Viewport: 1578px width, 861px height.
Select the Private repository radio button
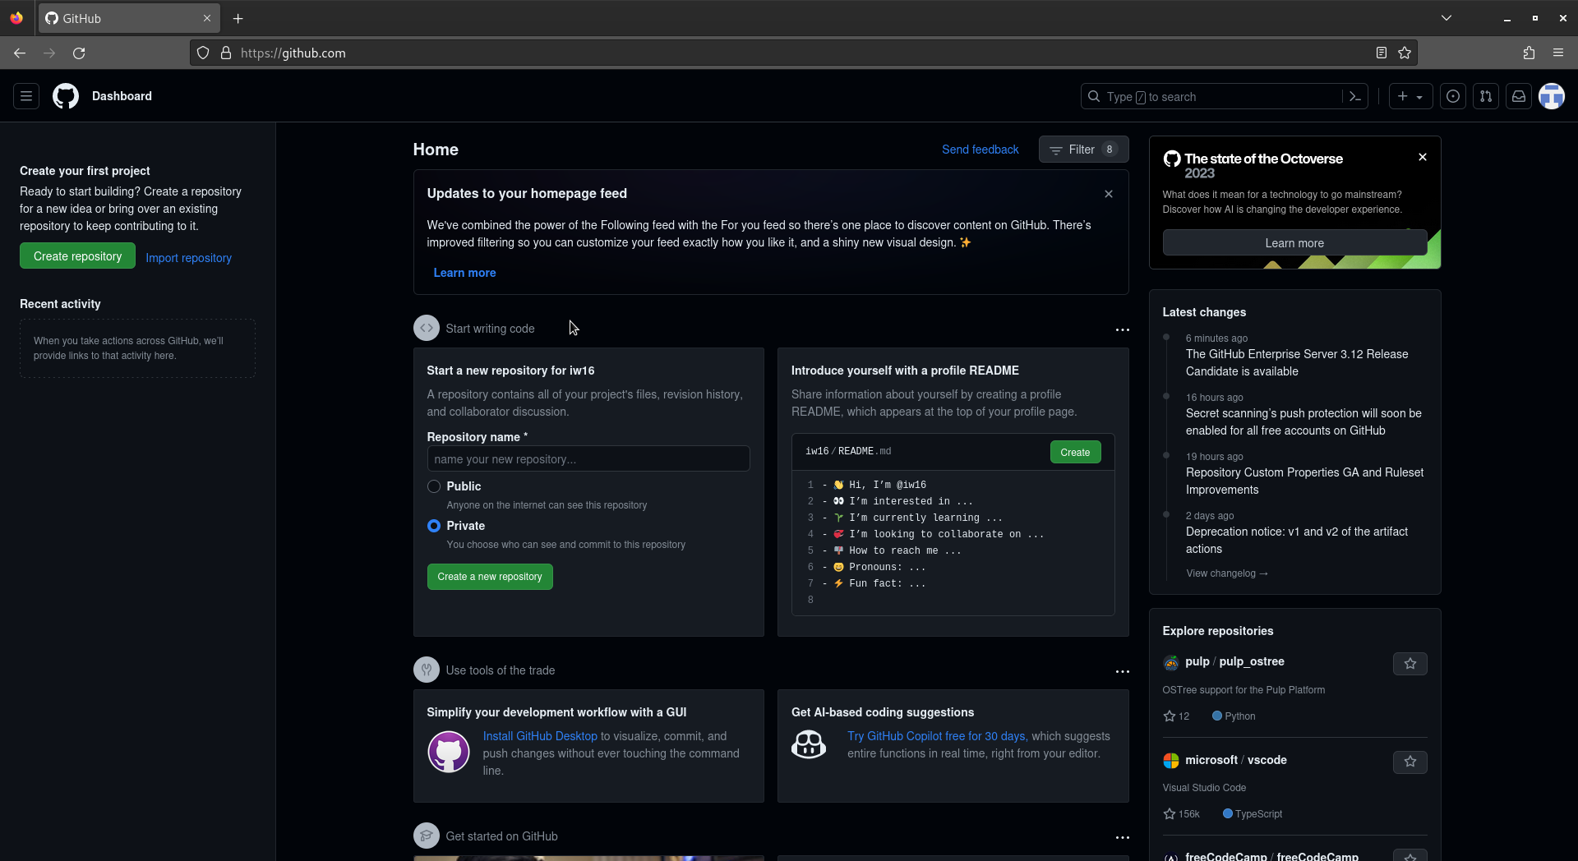pos(434,526)
